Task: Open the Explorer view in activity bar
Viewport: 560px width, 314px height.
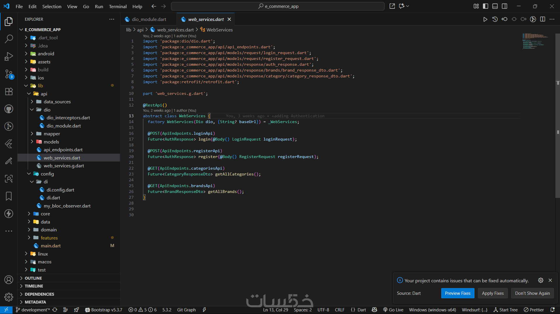Action: coord(9,21)
